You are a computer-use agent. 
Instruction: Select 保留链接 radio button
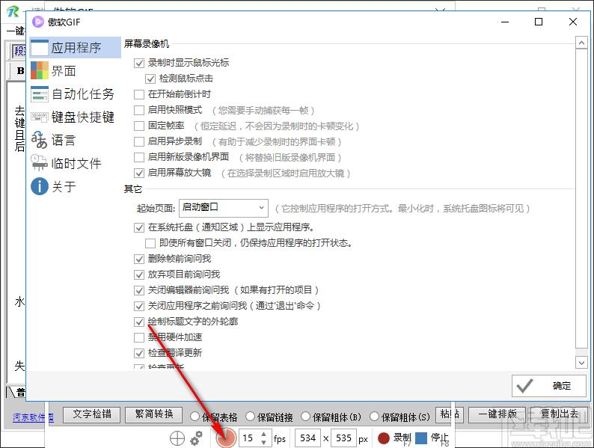(250, 417)
